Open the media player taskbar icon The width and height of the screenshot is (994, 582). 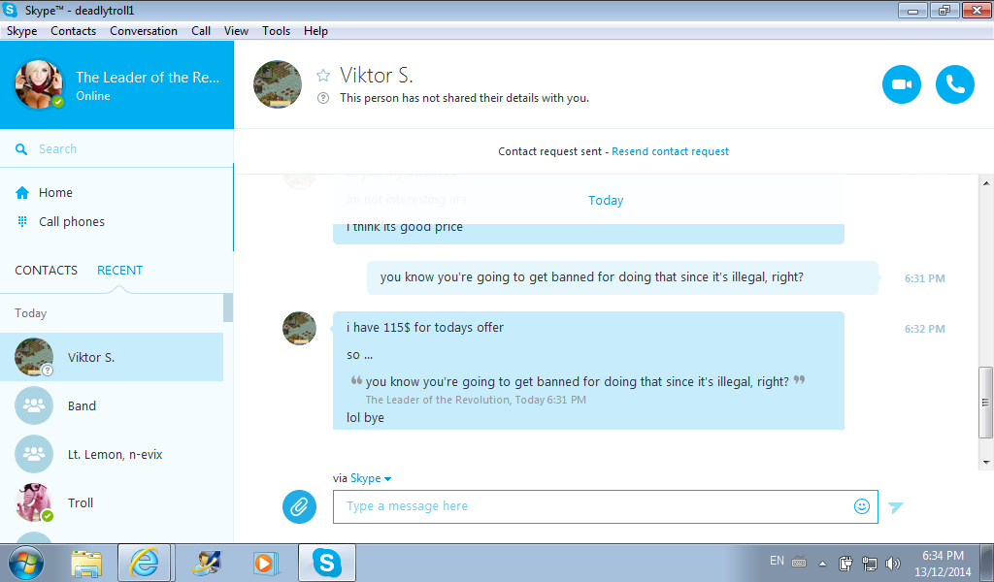click(266, 563)
